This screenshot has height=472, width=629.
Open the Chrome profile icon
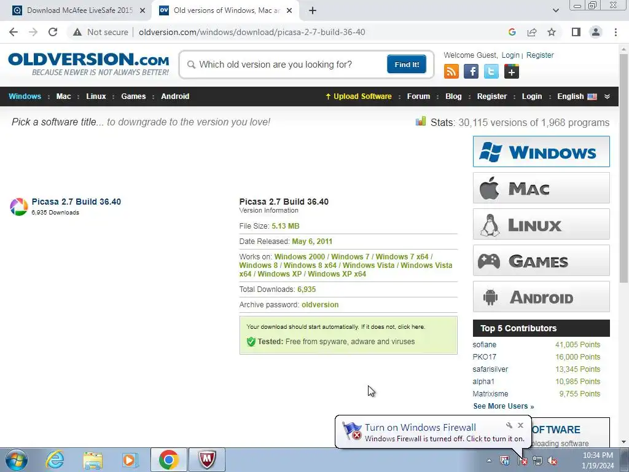(x=596, y=32)
